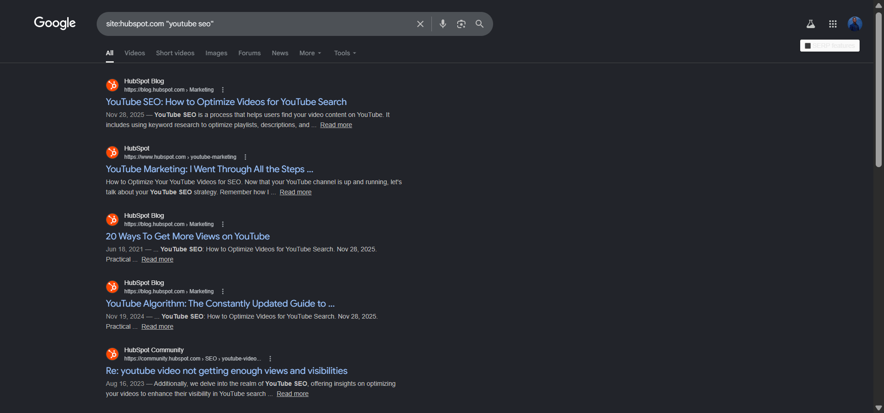Select the All results tab
884x413 pixels.
tap(110, 53)
